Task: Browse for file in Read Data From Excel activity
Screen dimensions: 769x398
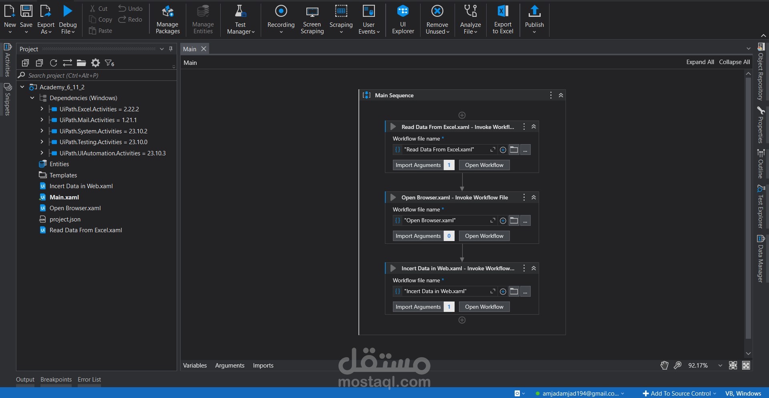Action: coord(514,150)
